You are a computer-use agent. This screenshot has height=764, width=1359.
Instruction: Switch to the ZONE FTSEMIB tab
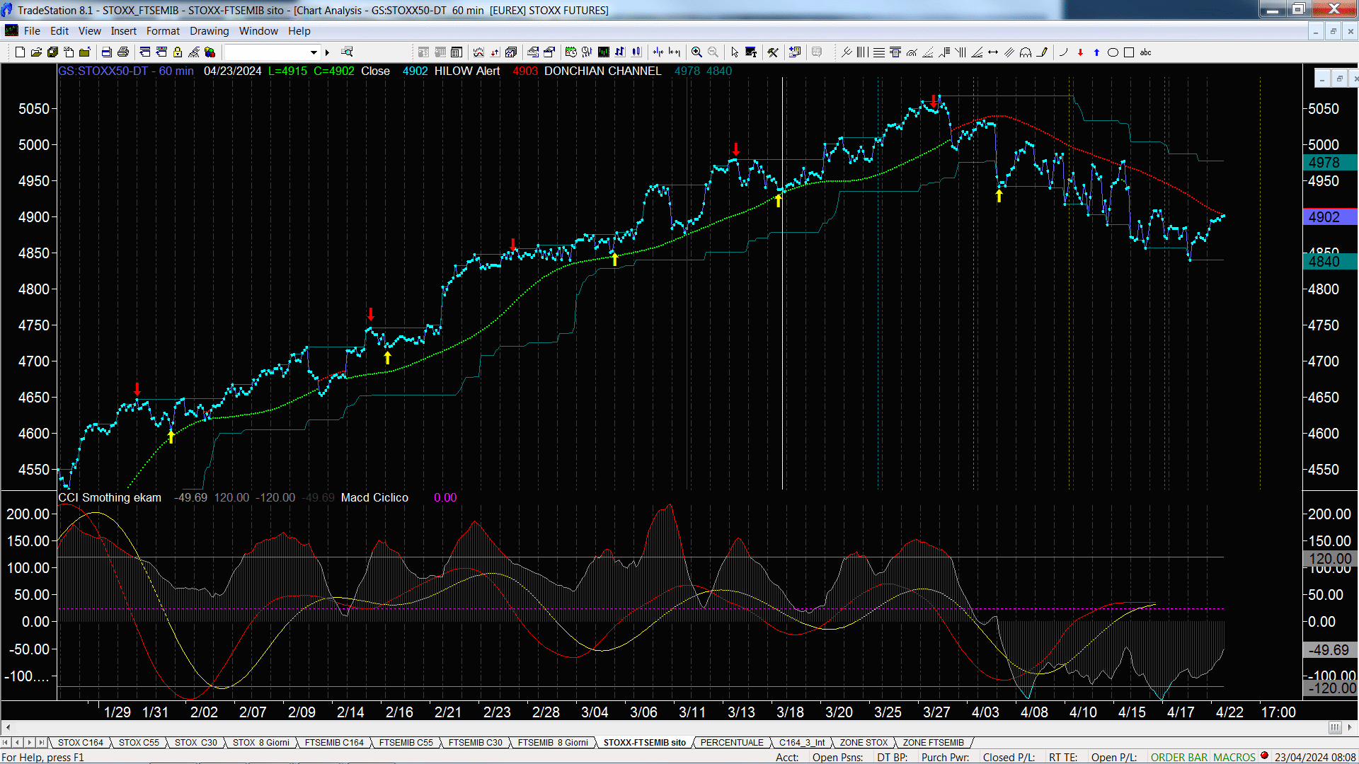click(x=933, y=743)
